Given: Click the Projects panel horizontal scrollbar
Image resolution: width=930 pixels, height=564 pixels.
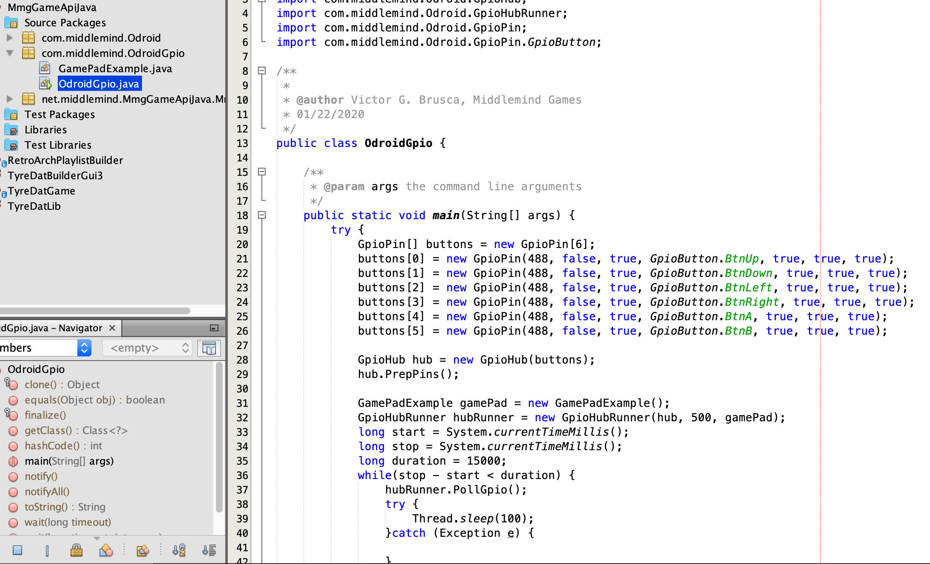Looking at the screenshot, I should 95,311.
